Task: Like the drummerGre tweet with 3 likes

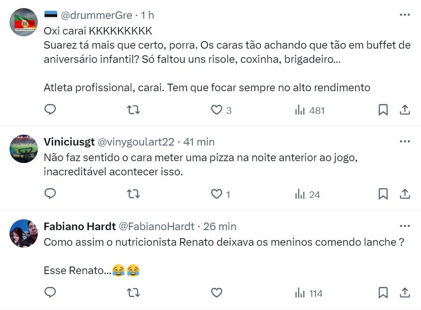Action: pos(217,110)
